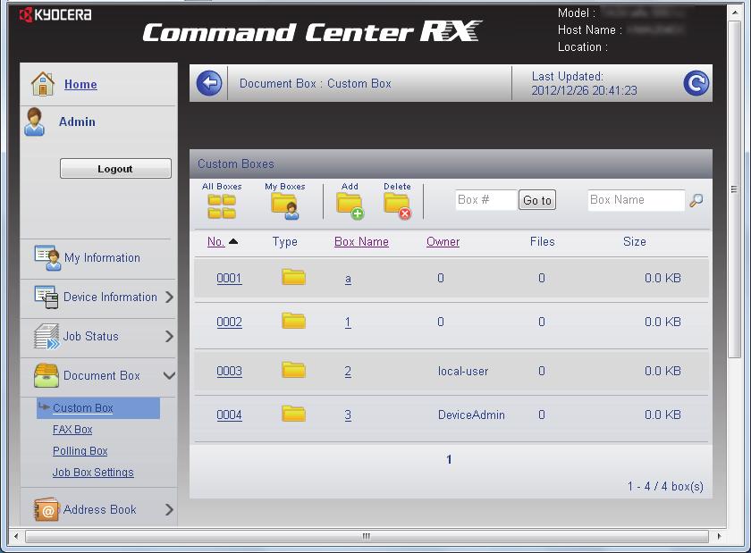Click the Add box folder icon
This screenshot has width=751, height=553.
[x=350, y=206]
